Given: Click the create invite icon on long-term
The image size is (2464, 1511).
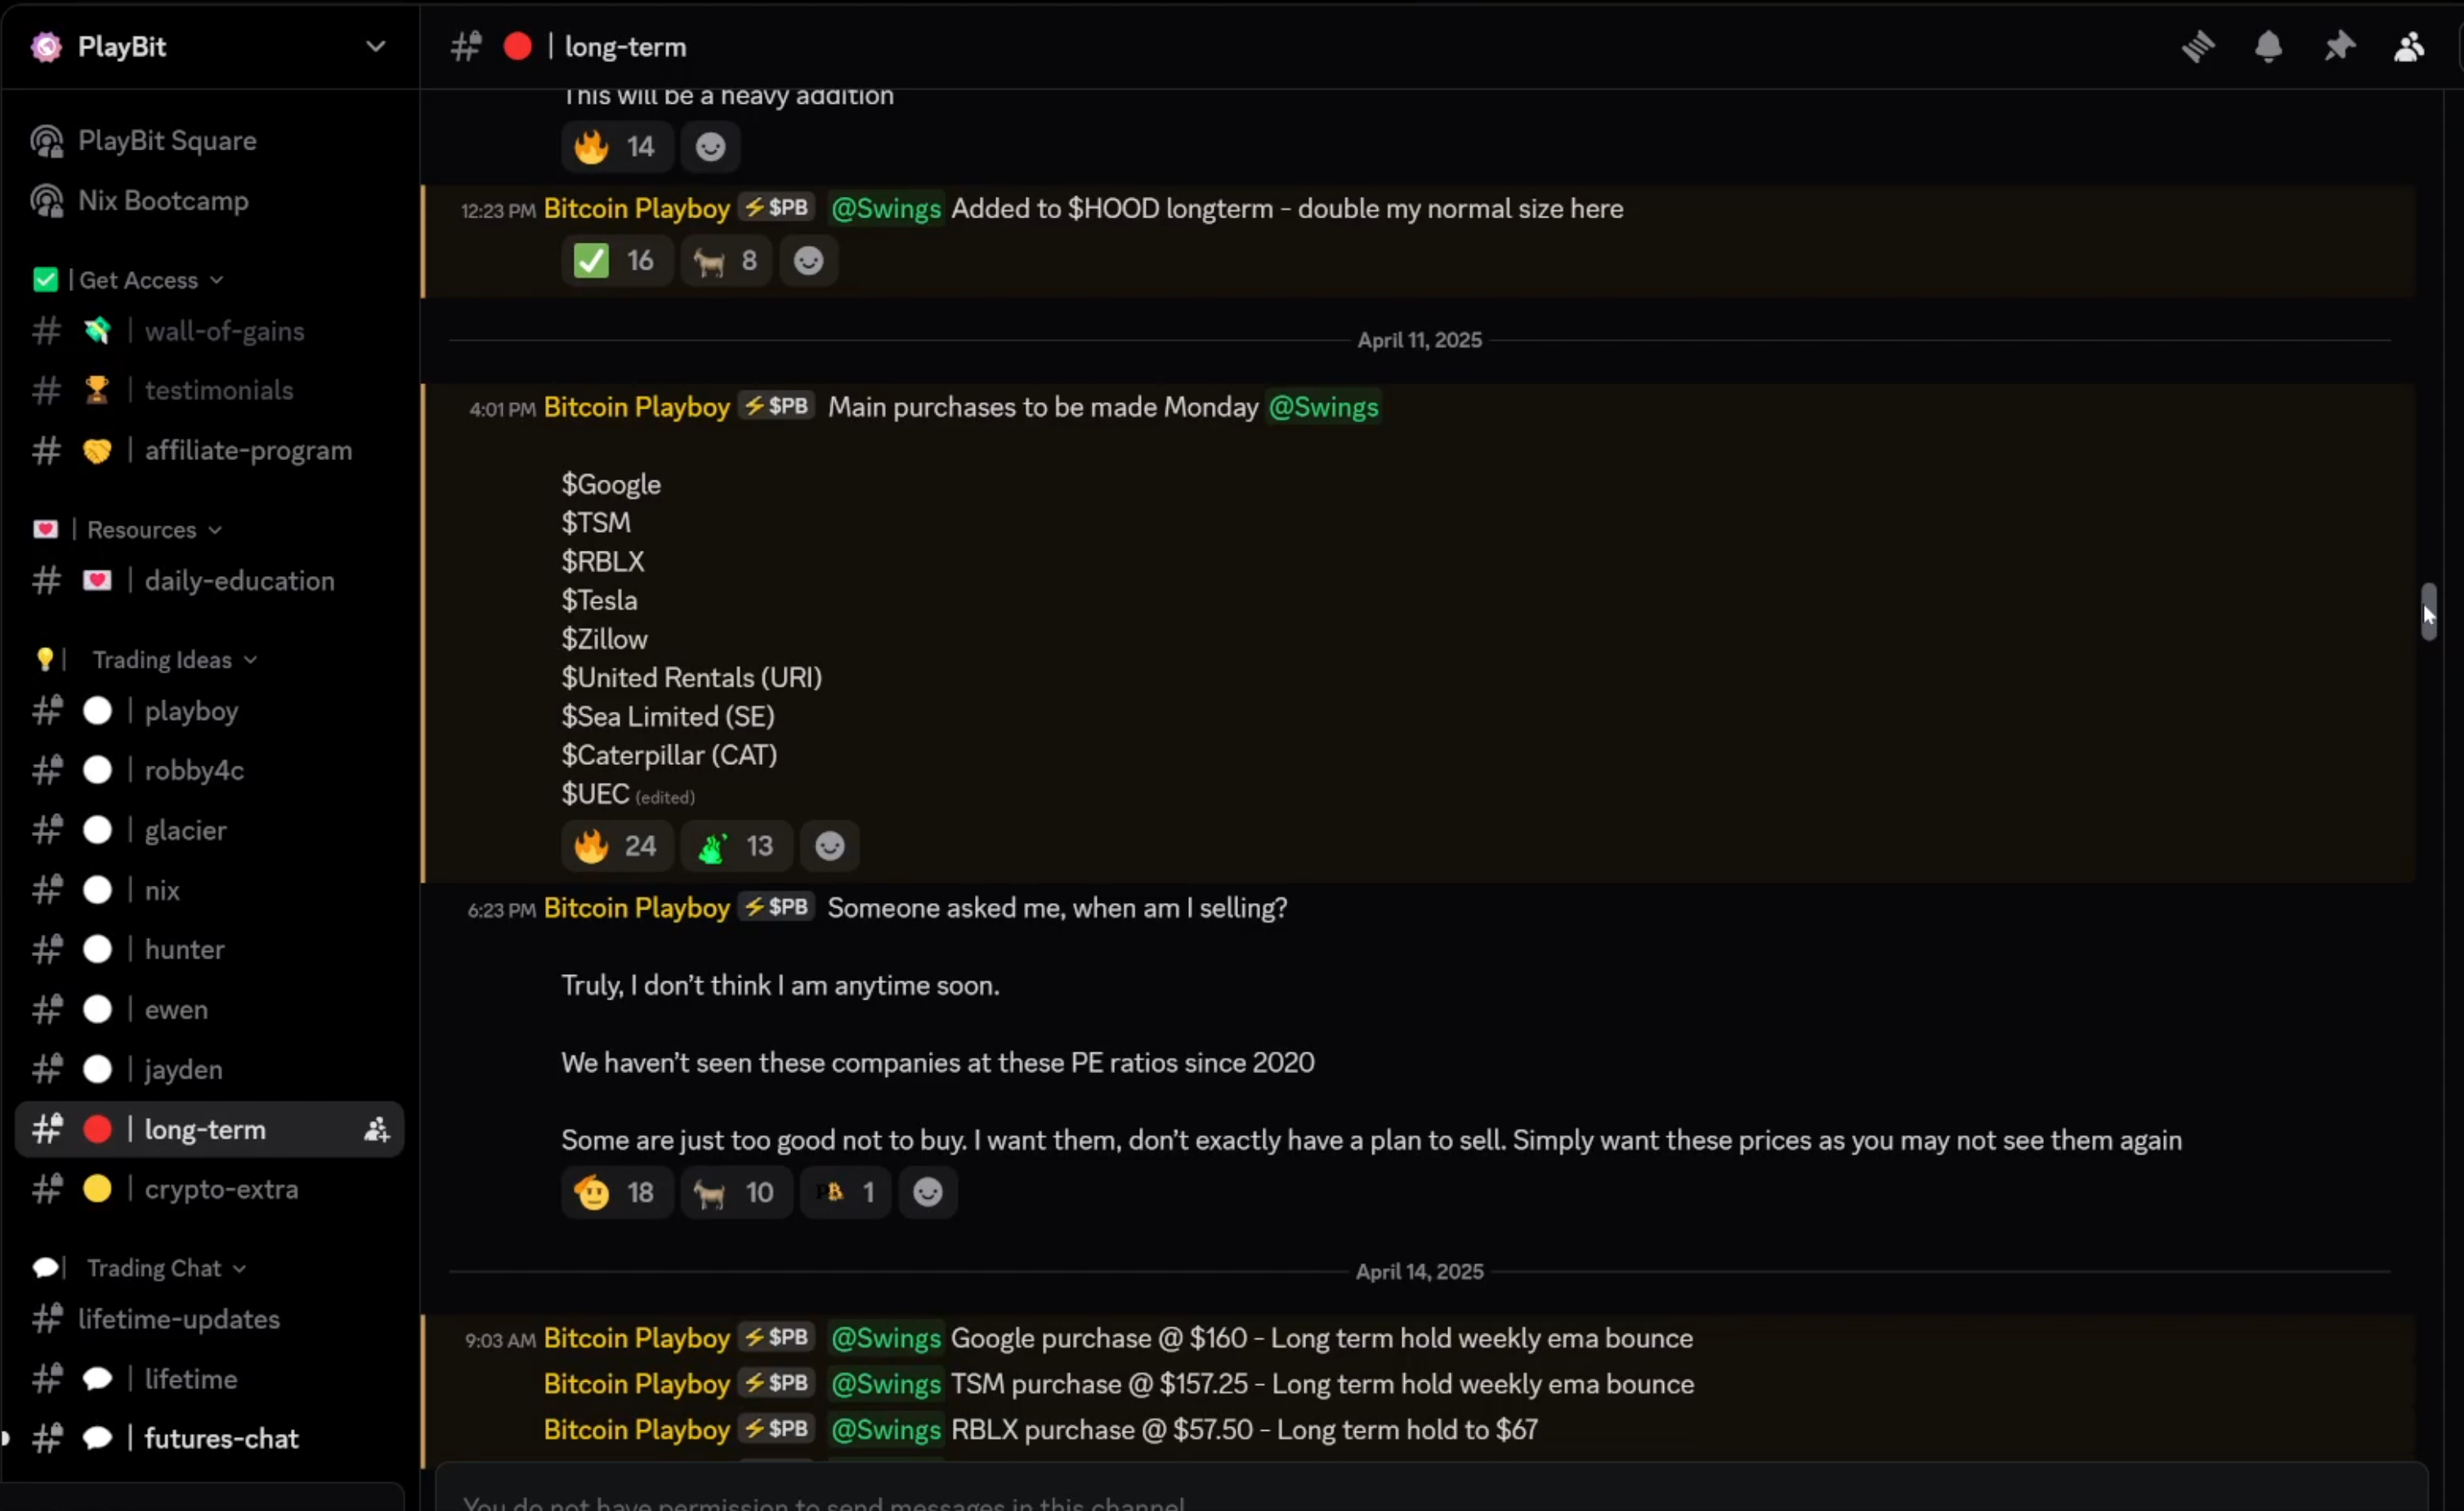Looking at the screenshot, I should 376,1130.
